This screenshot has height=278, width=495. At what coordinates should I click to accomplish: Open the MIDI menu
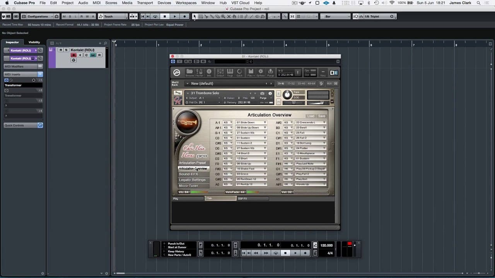pos(97,3)
